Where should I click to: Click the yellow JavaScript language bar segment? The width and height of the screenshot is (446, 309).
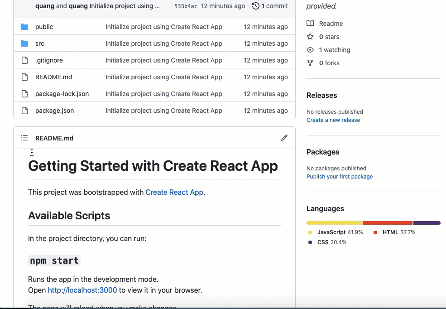[334, 223]
